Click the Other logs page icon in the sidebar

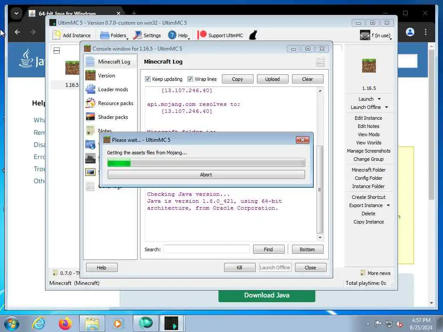point(90,186)
